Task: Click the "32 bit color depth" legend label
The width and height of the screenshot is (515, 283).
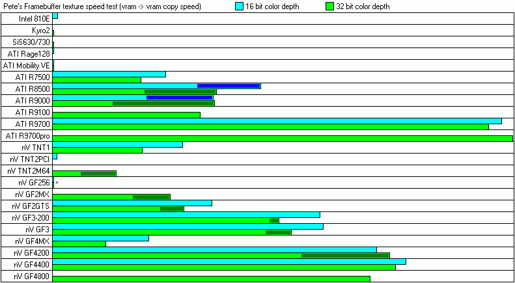Action: (x=363, y=7)
